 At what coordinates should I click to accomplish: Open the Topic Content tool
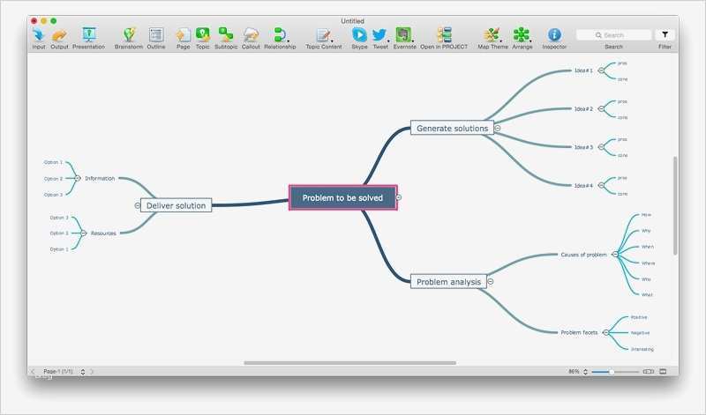coord(323,34)
